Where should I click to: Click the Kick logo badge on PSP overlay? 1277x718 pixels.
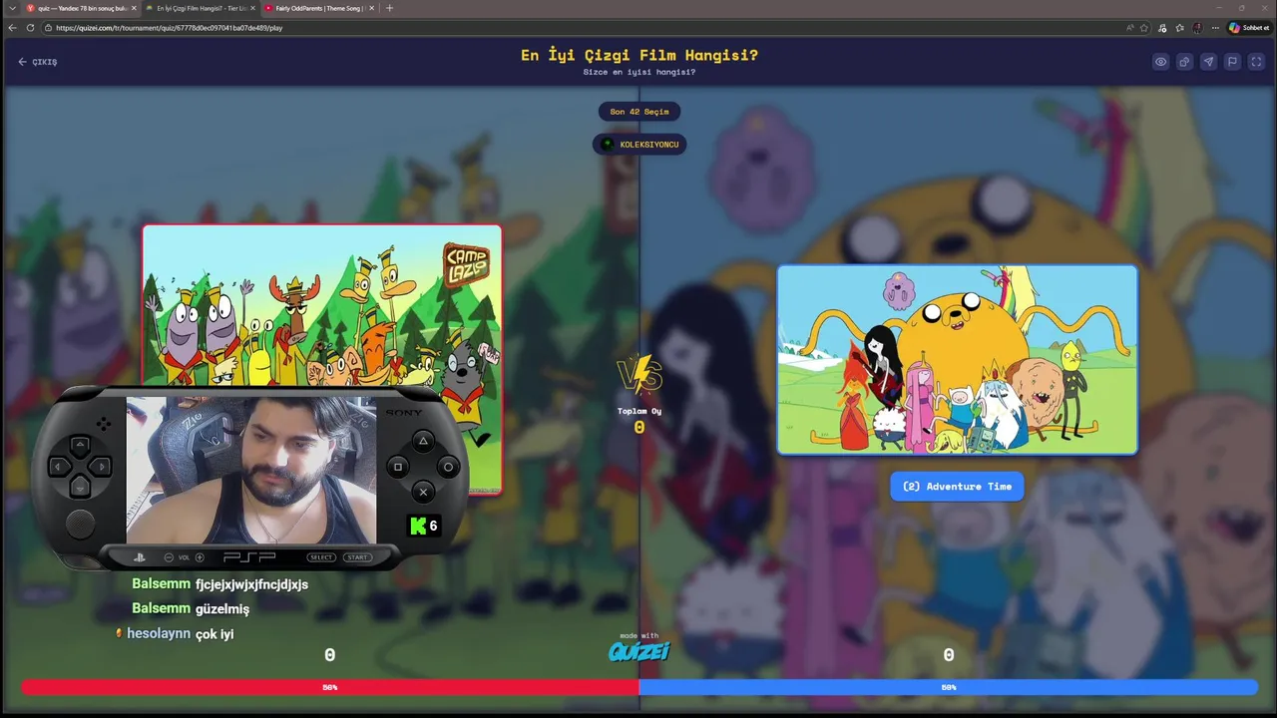(424, 526)
